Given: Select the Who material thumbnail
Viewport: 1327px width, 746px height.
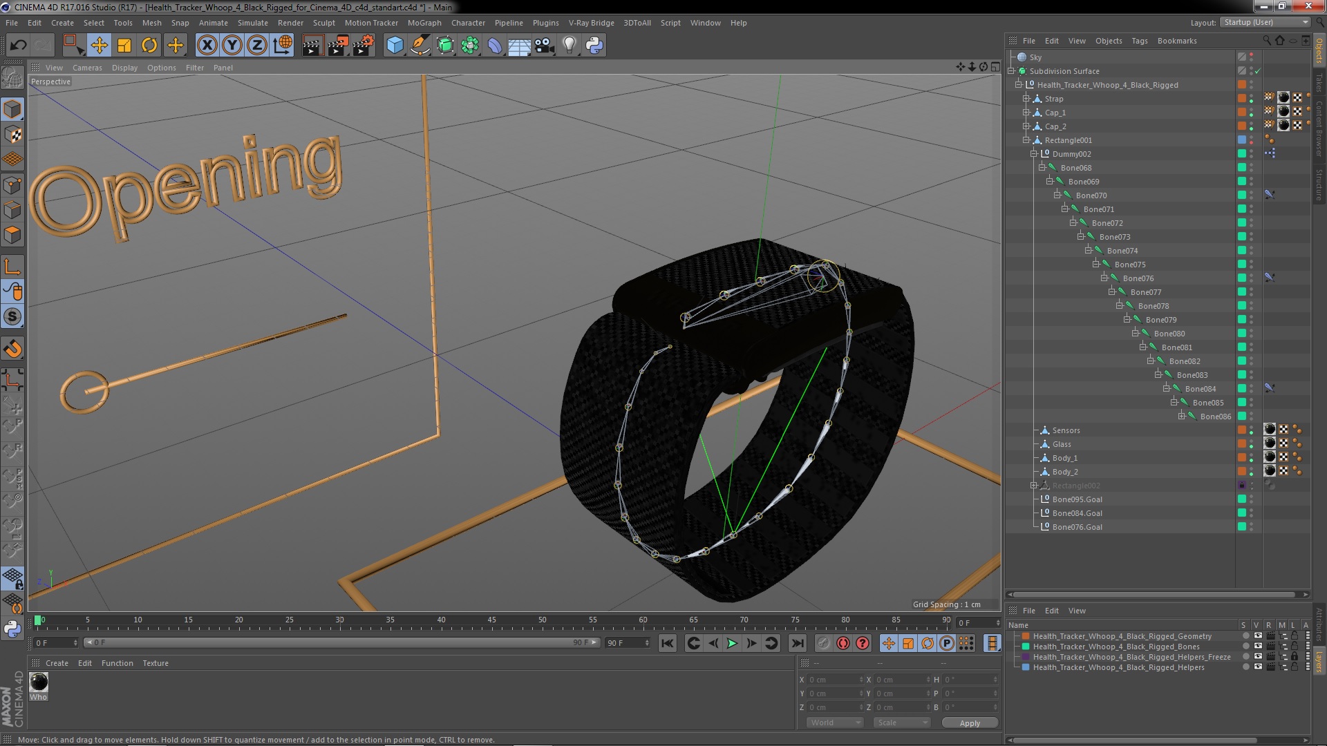Looking at the screenshot, I should (39, 682).
